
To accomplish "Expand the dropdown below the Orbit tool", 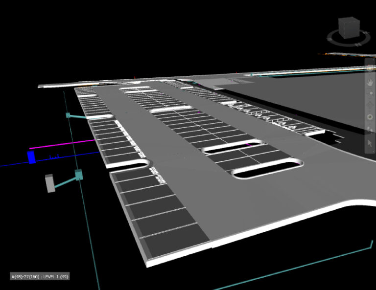I will (370, 109).
